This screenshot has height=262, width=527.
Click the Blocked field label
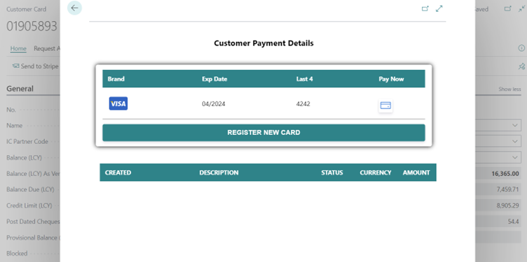pyautogui.click(x=17, y=254)
